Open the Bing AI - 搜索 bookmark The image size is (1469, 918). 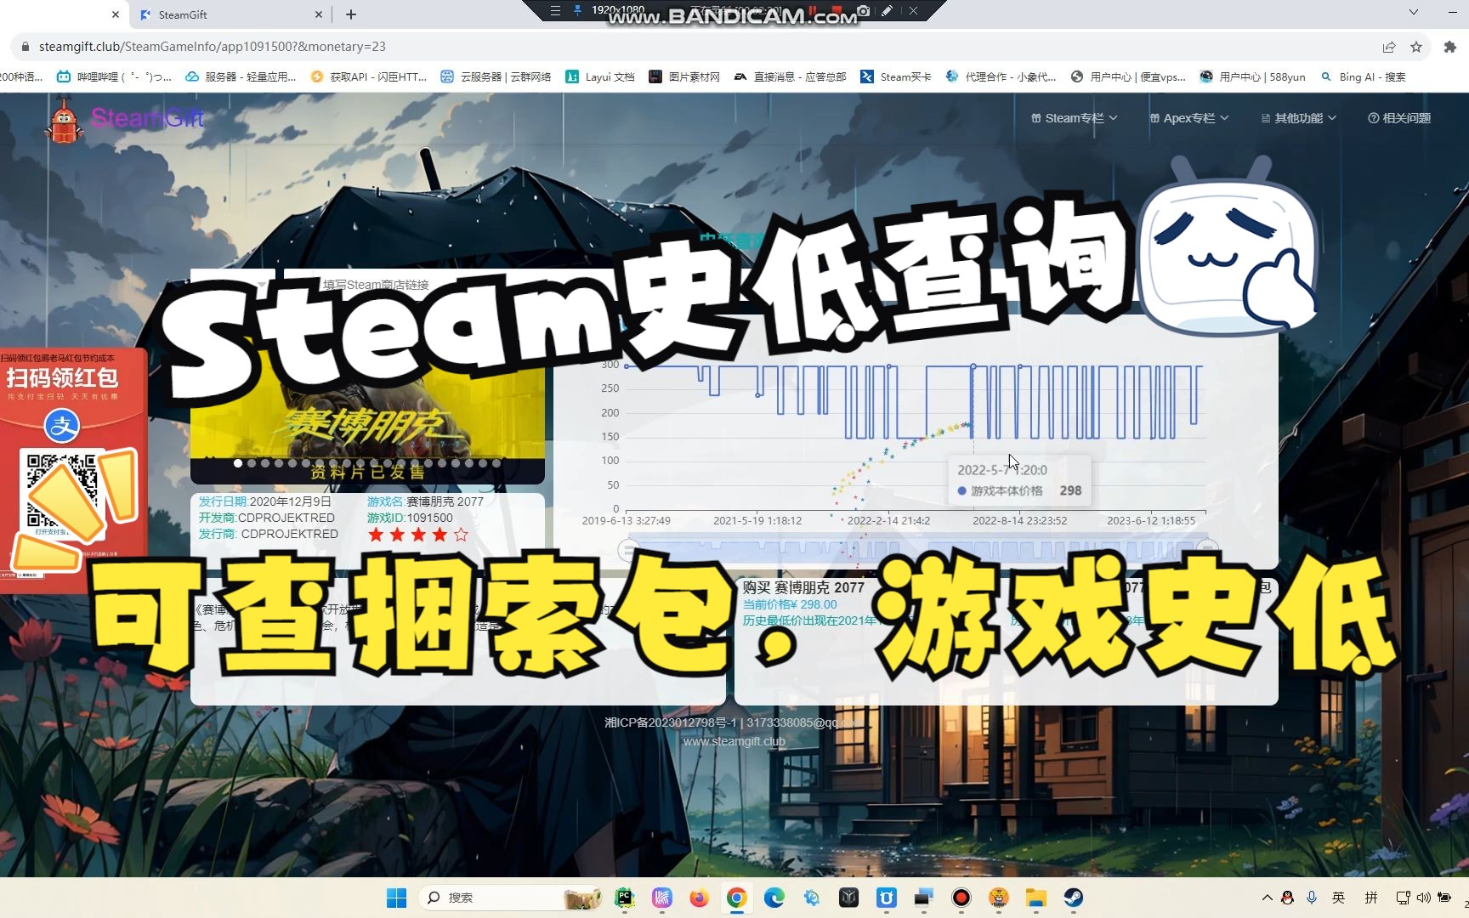[1364, 76]
